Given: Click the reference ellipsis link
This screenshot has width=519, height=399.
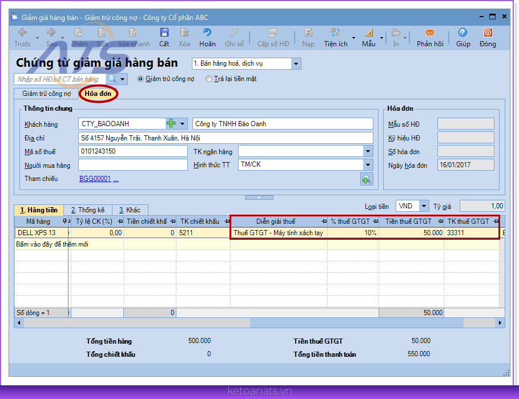Looking at the screenshot, I should 115,179.
